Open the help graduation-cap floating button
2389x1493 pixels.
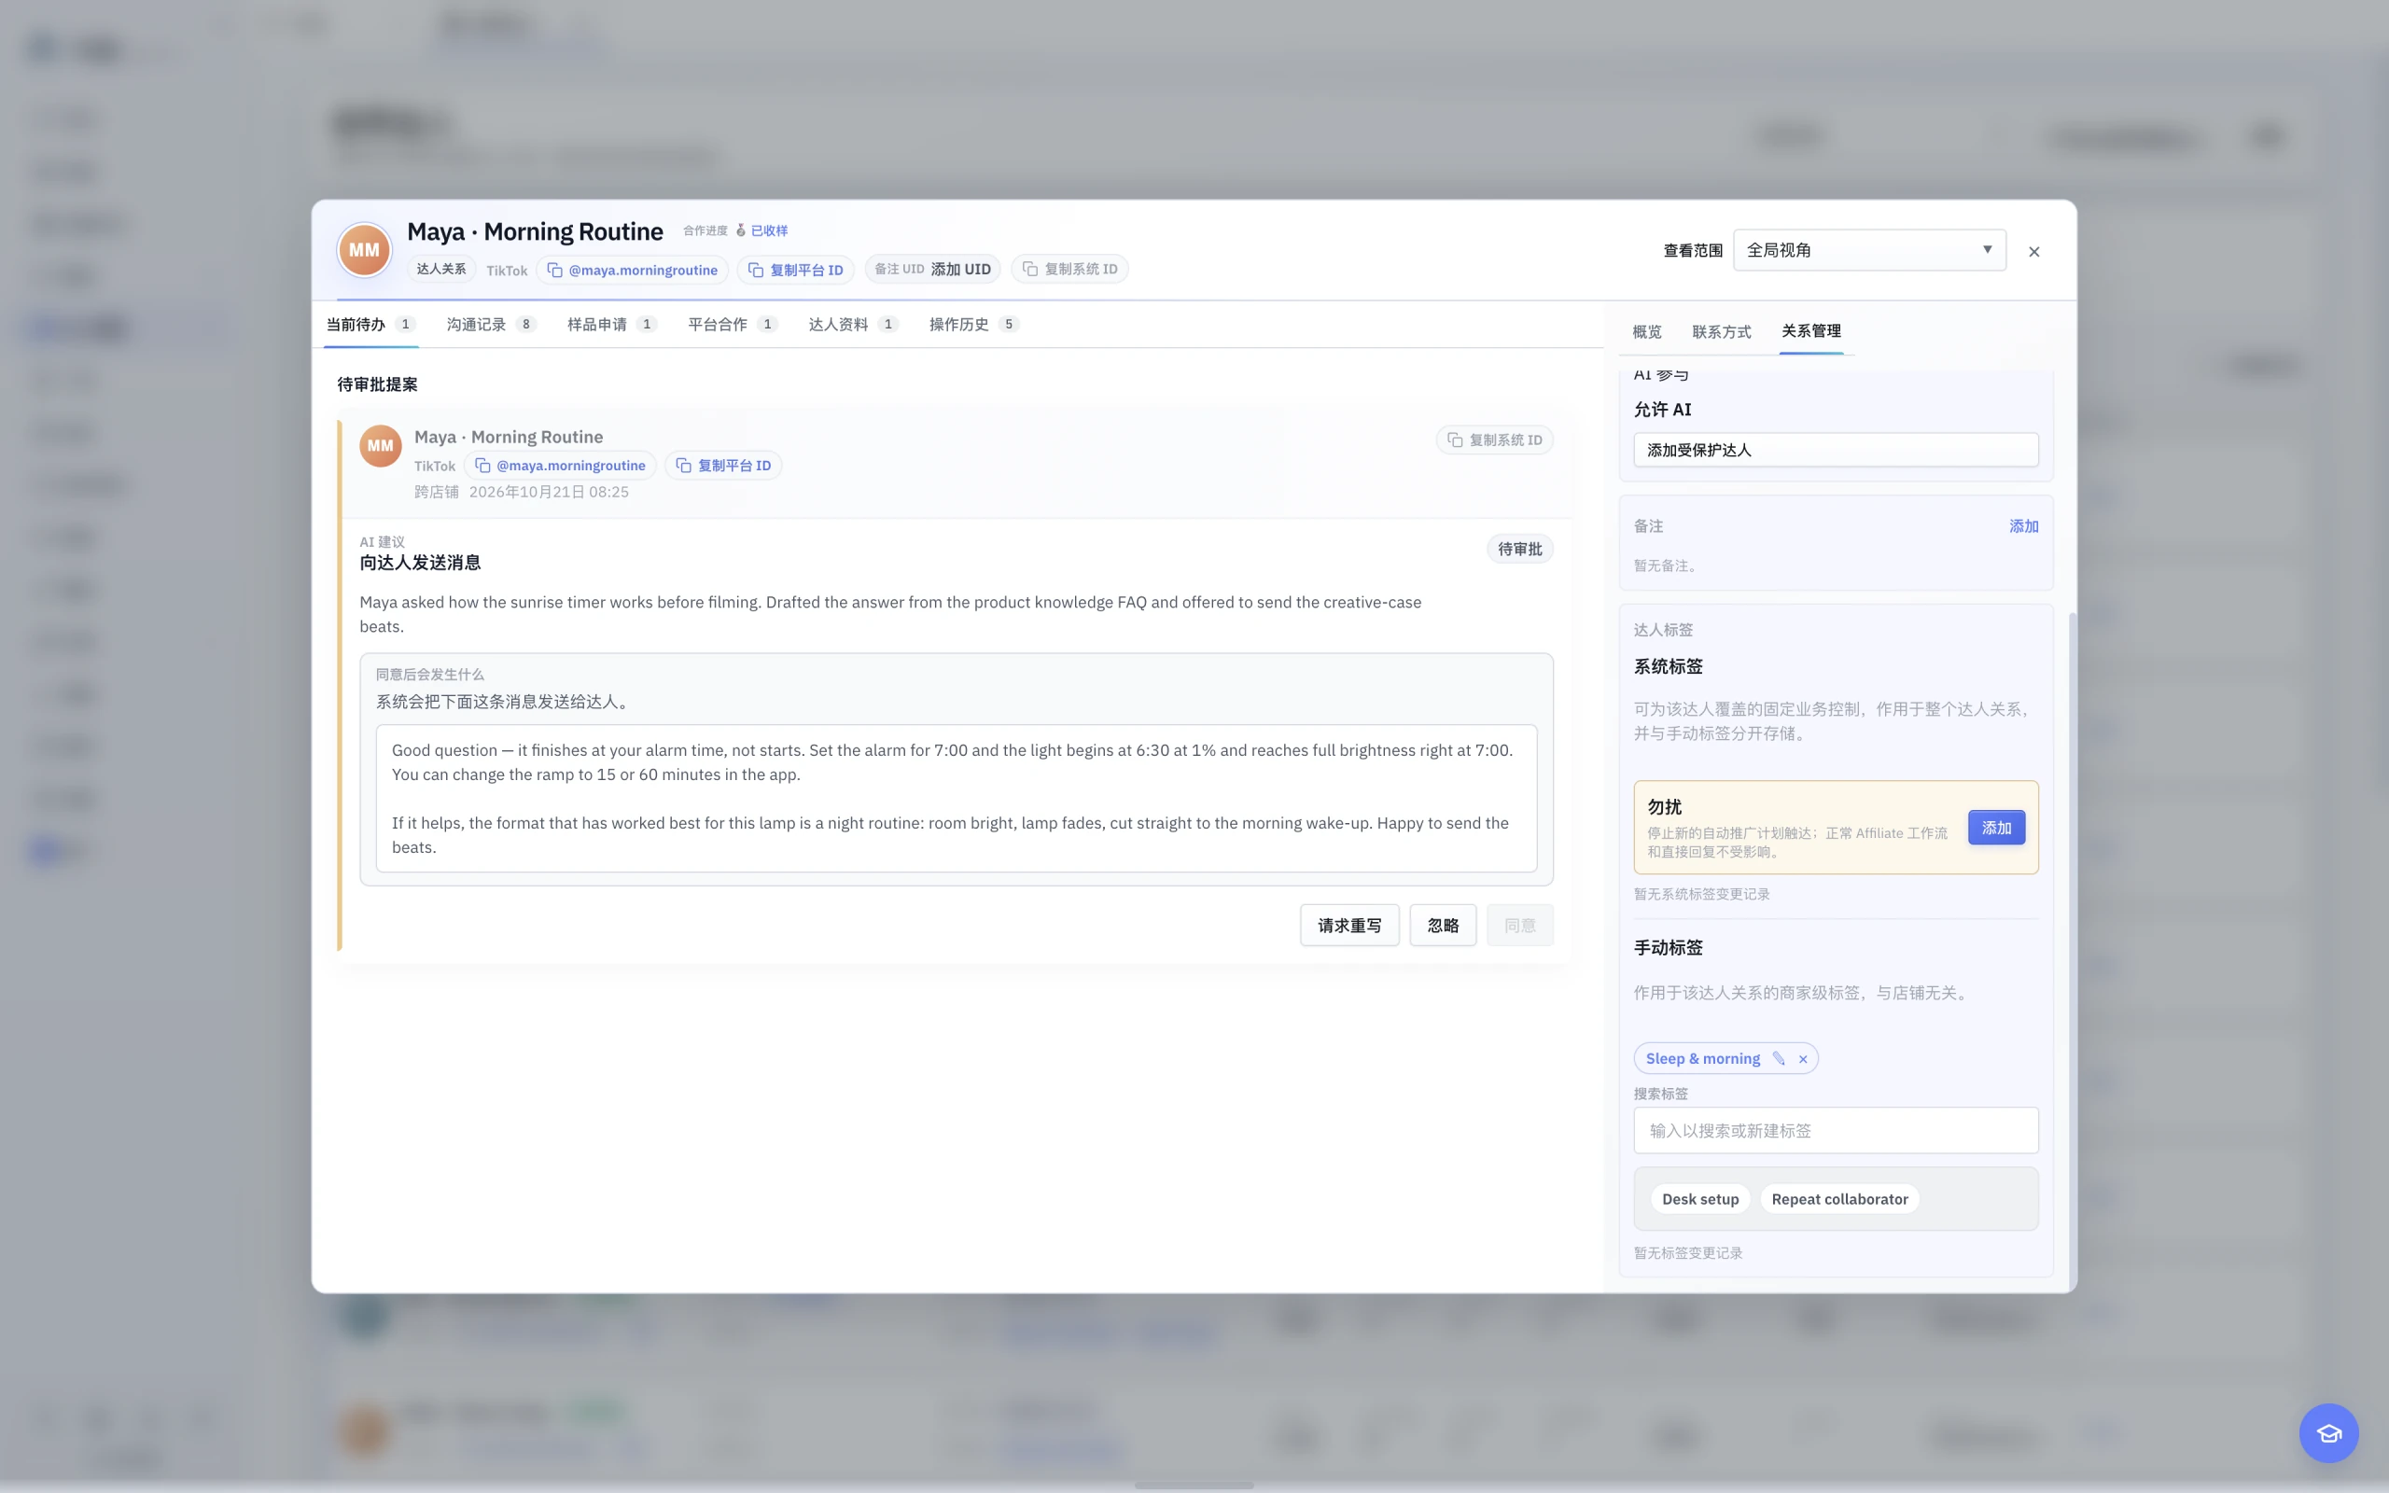pyautogui.click(x=2328, y=1432)
